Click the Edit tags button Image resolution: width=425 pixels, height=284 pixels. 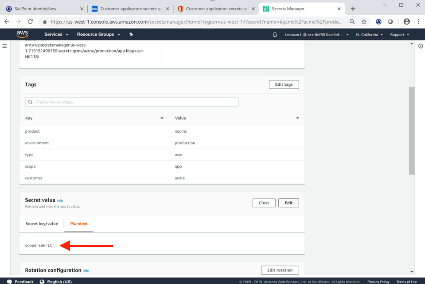(284, 84)
